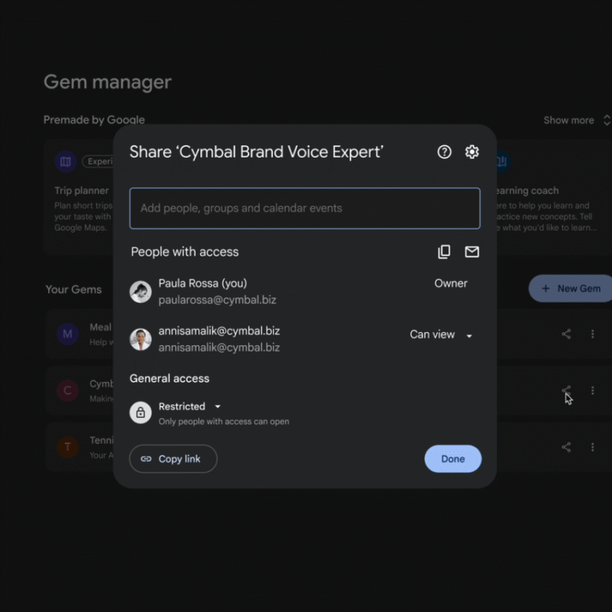Create a gem with New Gem button
This screenshot has width=612, height=612.
point(569,288)
